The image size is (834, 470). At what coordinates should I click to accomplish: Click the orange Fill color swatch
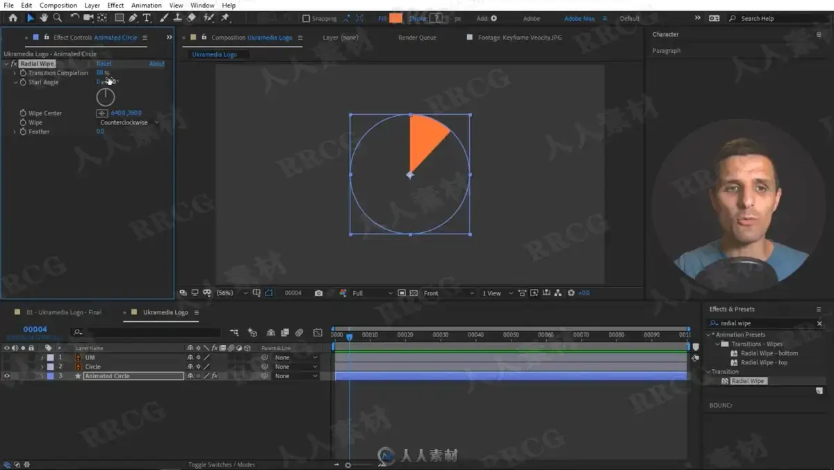(395, 19)
